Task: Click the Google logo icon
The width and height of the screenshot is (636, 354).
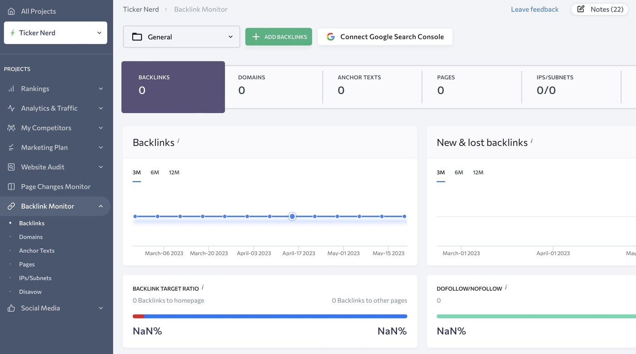Action: [331, 37]
